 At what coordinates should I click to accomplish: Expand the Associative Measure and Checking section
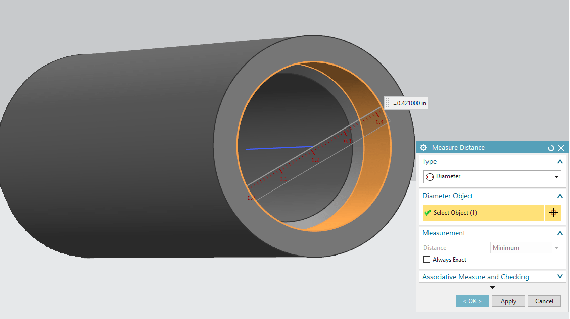(560, 276)
